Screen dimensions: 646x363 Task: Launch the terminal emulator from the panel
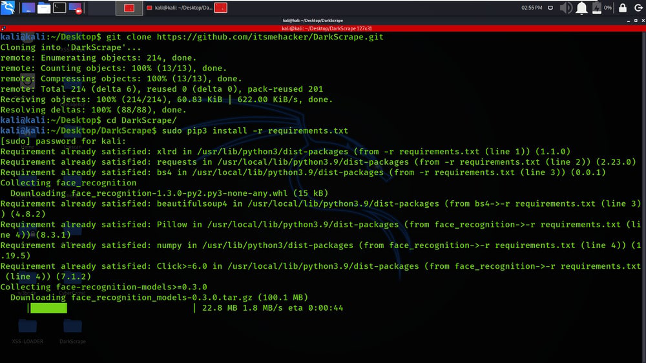point(59,7)
